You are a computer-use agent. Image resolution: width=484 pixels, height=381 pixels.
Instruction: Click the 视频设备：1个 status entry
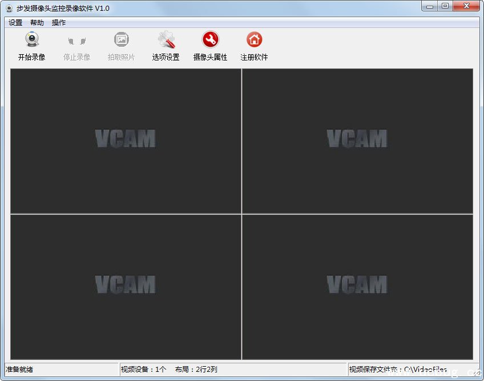143,369
